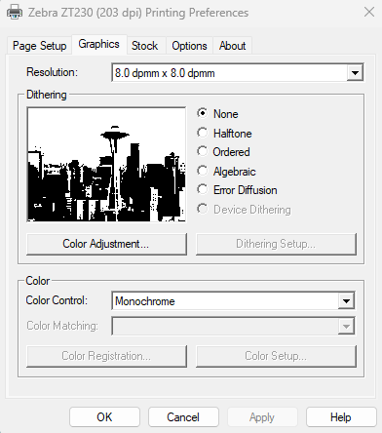This screenshot has height=433, width=382.
Task: Select the Graphics tab
Action: pyautogui.click(x=99, y=44)
